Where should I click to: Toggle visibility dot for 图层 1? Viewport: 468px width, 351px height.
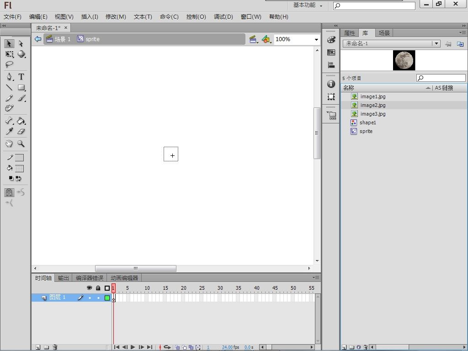[90, 298]
